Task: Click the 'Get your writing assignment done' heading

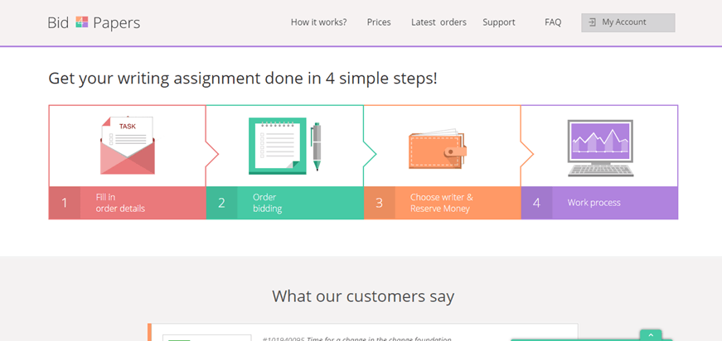Action: click(243, 79)
